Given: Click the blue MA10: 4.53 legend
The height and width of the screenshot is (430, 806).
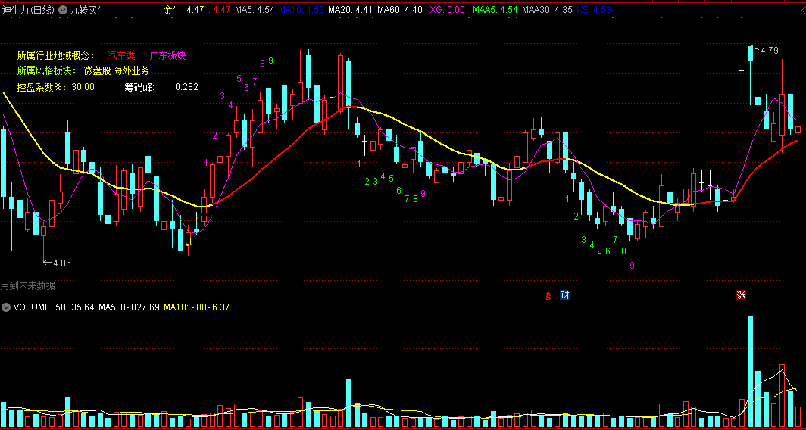Looking at the screenshot, I should [x=301, y=10].
